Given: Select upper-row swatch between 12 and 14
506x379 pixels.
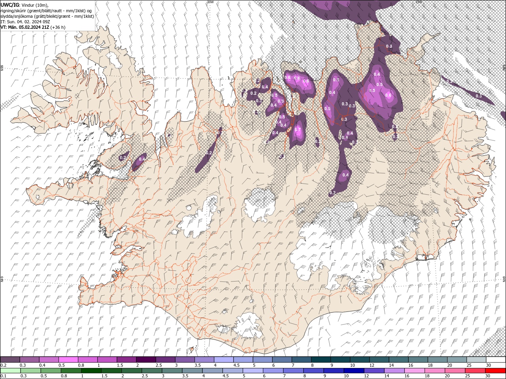Looking at the screenshot, I should (379, 359).
